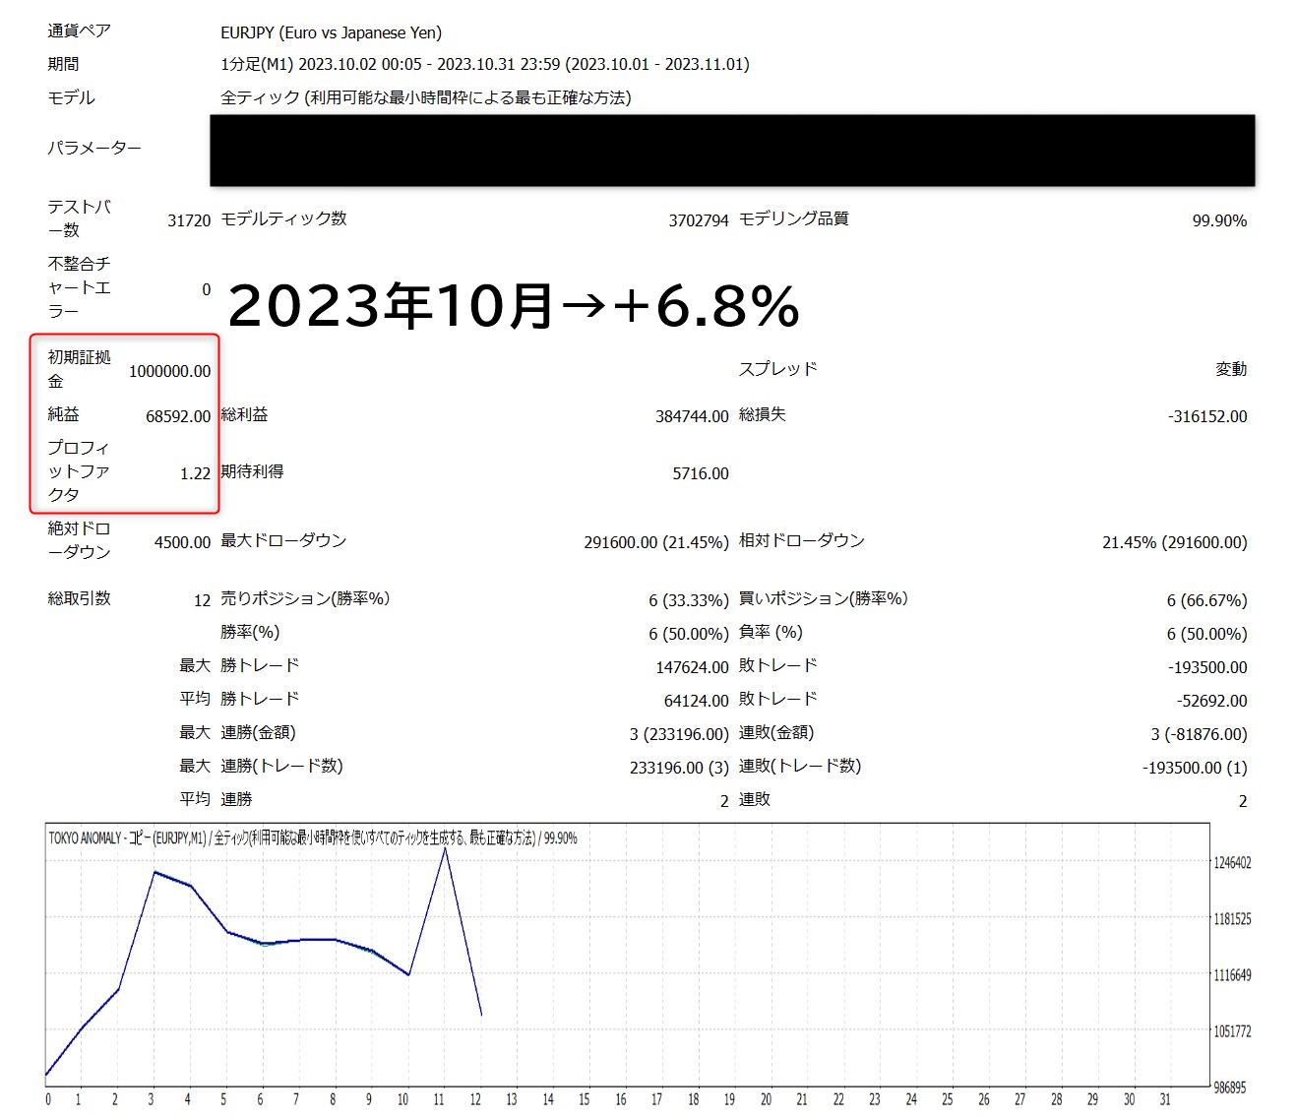Screen dimensions: 1296x1116
Task: Select the 絶対ドローダウン value 4500.00
Action: [x=182, y=542]
